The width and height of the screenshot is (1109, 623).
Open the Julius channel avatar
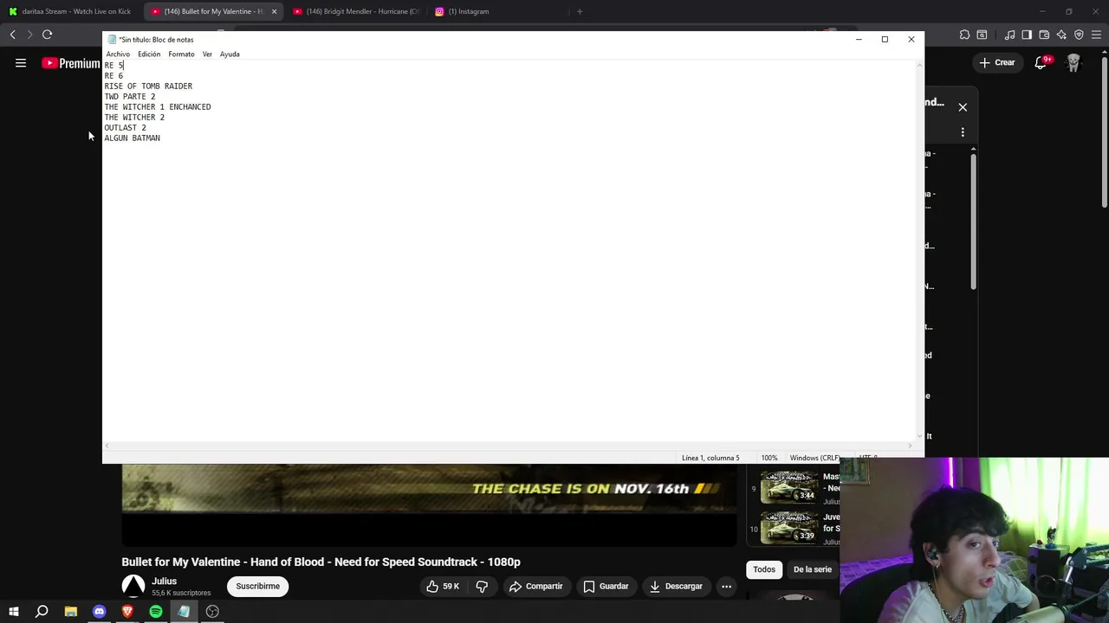[x=133, y=586]
